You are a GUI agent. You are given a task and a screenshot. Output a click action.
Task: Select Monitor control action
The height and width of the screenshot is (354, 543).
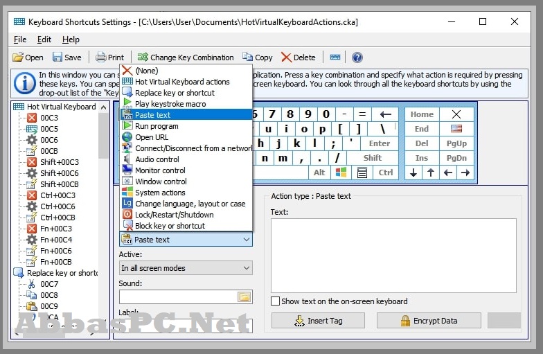point(186,170)
